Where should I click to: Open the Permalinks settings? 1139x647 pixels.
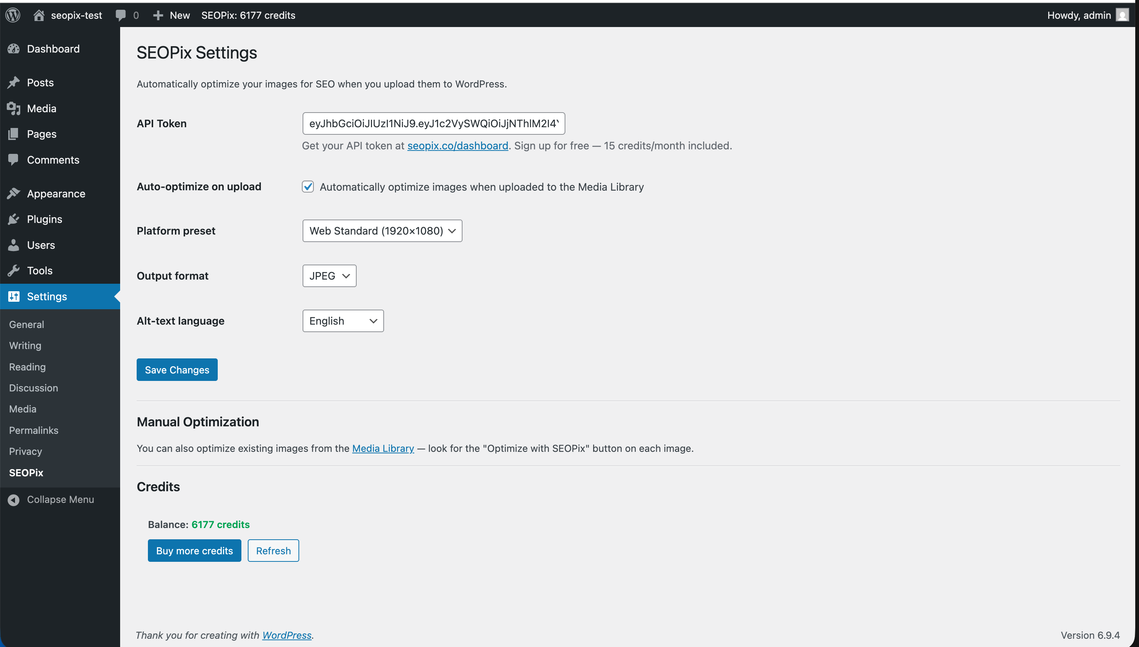click(x=33, y=430)
